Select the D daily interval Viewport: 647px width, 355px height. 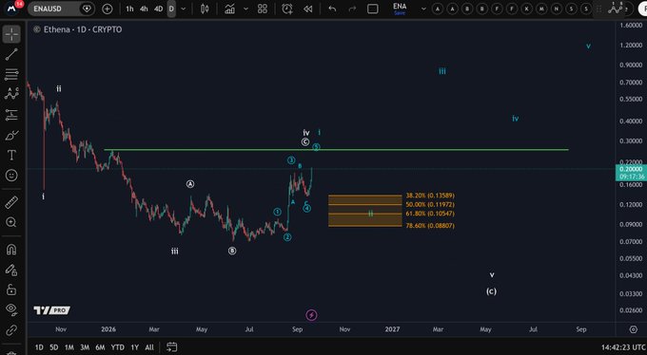[x=171, y=9]
